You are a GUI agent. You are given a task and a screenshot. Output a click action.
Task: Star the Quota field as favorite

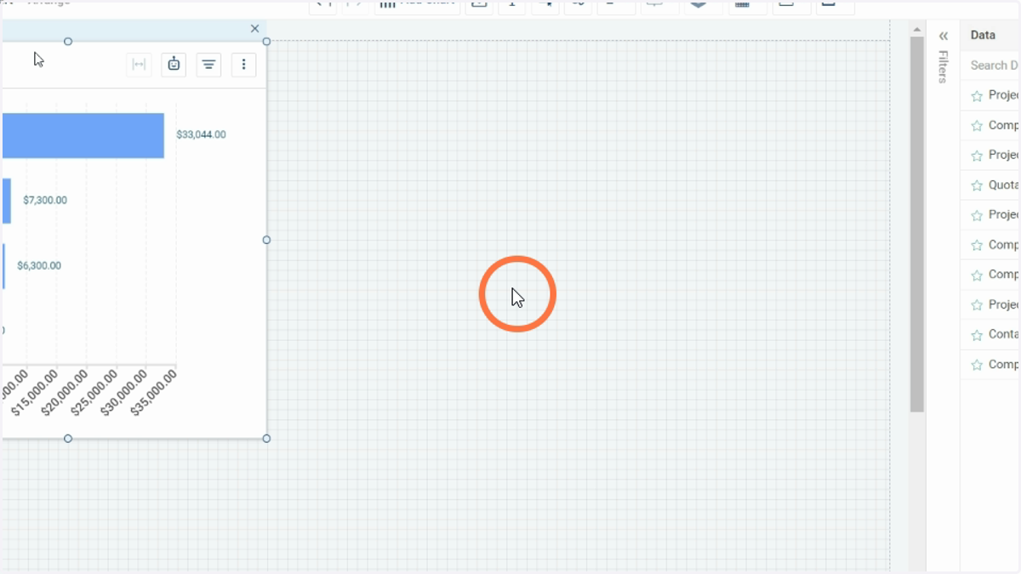click(976, 185)
